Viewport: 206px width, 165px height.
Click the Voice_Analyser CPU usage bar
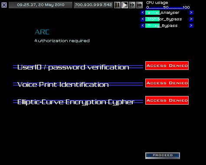point(167,13)
